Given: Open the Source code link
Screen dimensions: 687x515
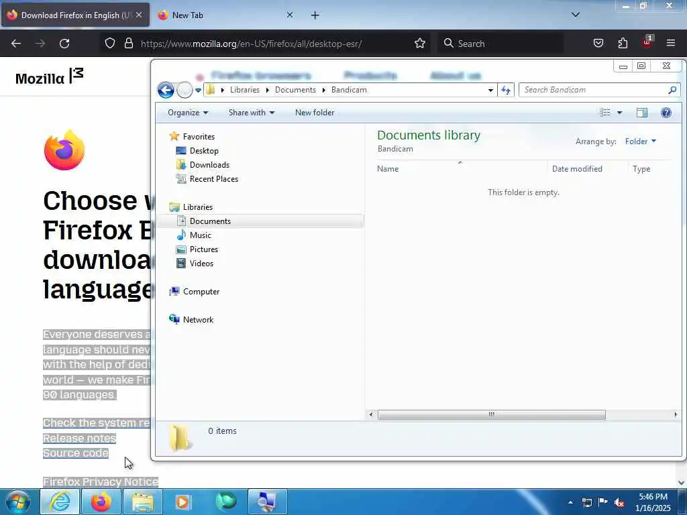Looking at the screenshot, I should click(75, 453).
